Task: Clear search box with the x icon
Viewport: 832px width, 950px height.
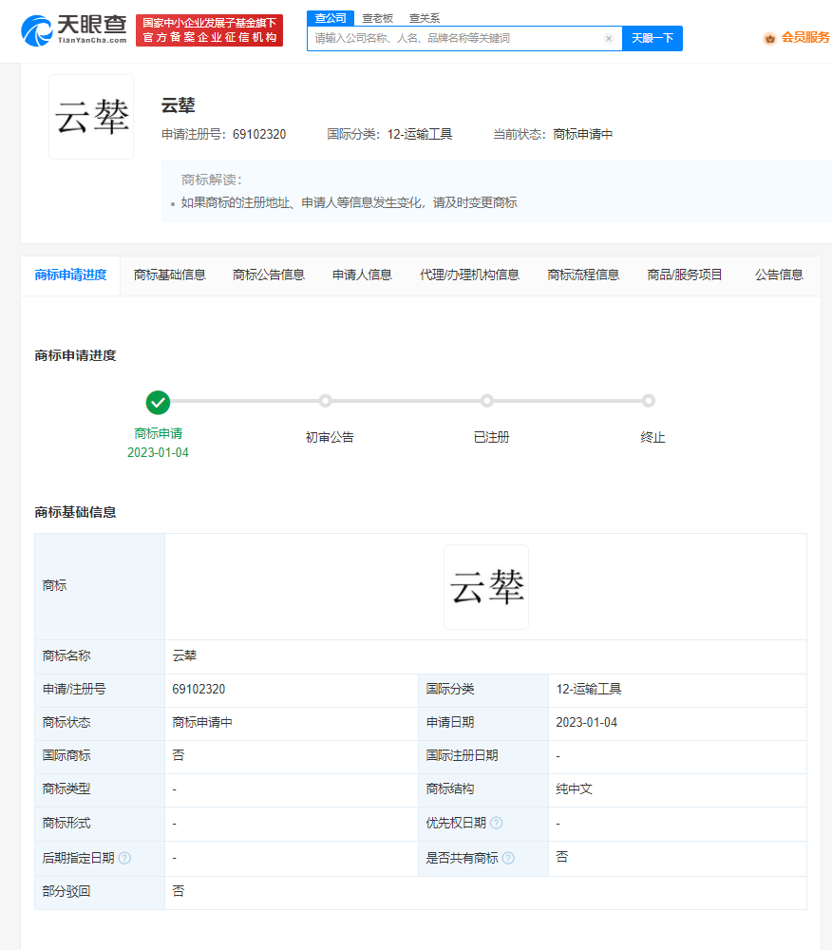Action: click(x=609, y=39)
